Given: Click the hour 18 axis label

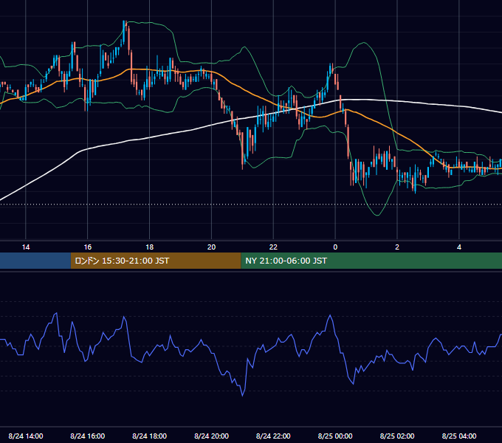Looking at the screenshot, I should click(150, 247).
